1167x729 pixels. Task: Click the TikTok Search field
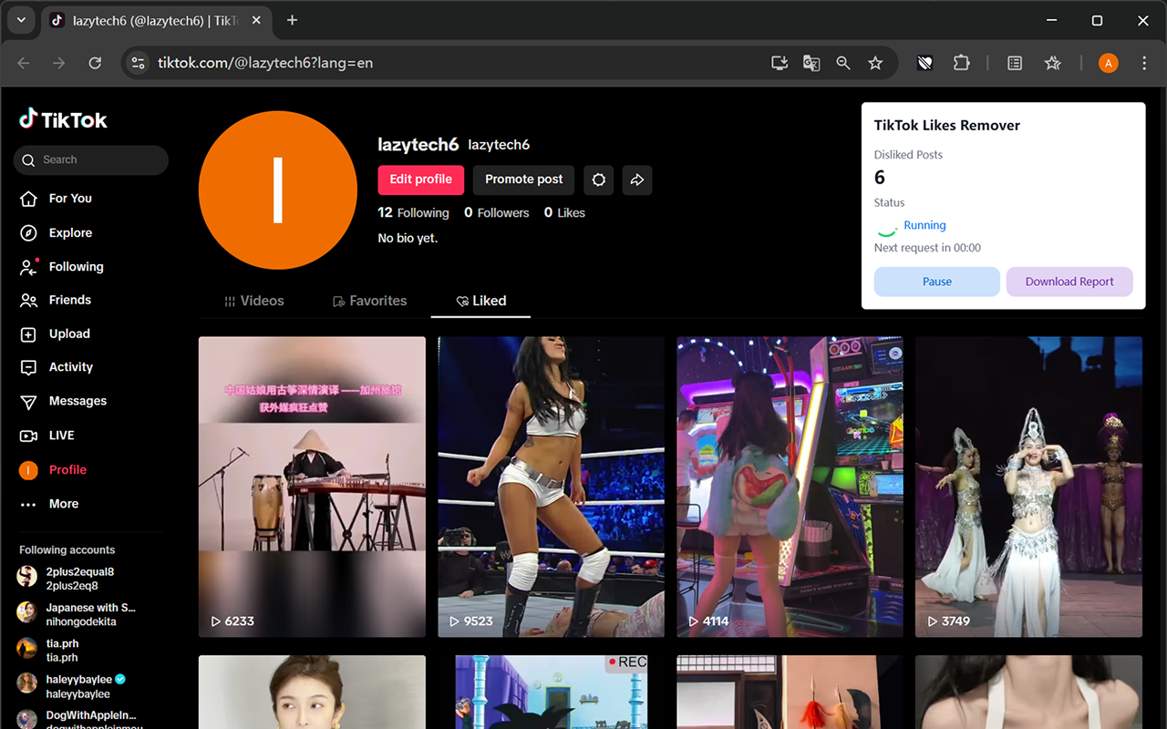pos(91,159)
